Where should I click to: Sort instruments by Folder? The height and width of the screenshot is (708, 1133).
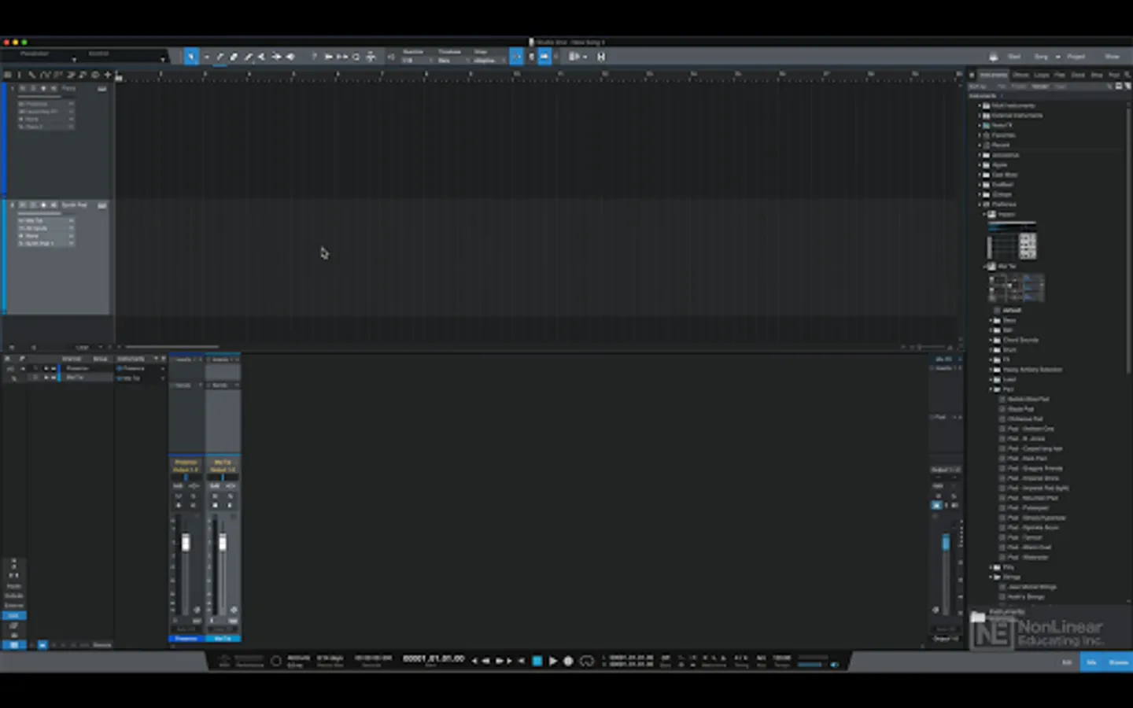(x=1019, y=86)
